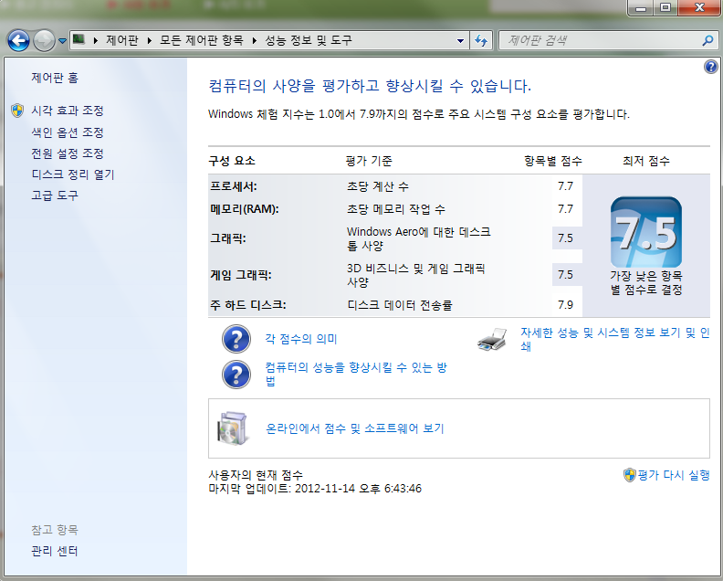Open 고급 도구 link
Viewport: 723px width, 581px height.
tap(55, 195)
